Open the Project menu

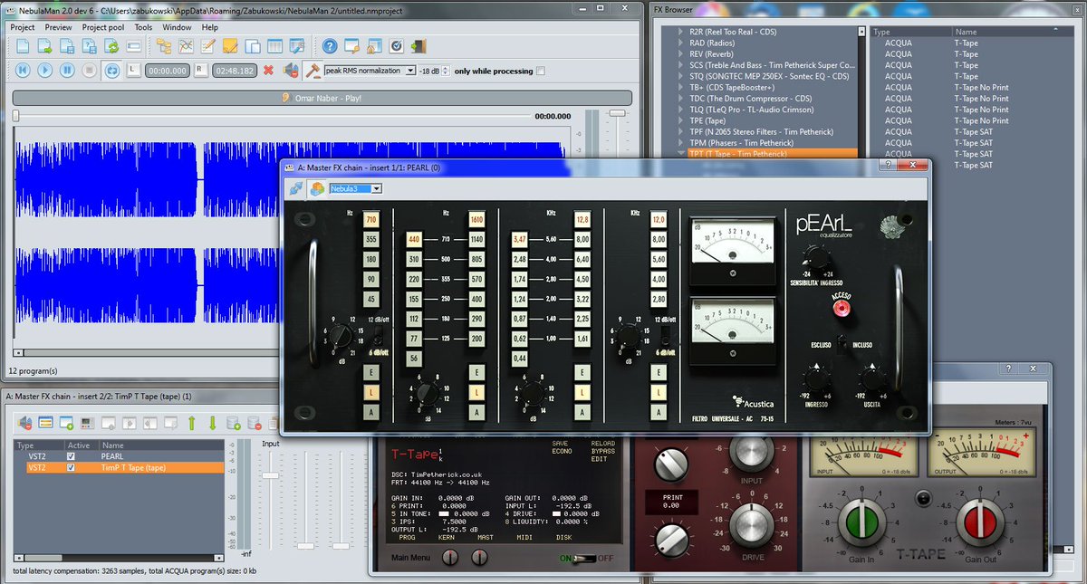[x=23, y=27]
